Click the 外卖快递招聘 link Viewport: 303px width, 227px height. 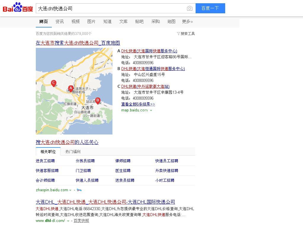(167, 171)
